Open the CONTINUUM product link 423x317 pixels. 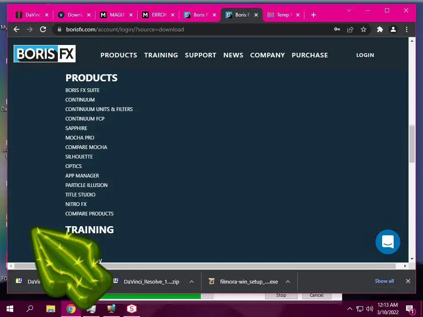click(x=80, y=100)
